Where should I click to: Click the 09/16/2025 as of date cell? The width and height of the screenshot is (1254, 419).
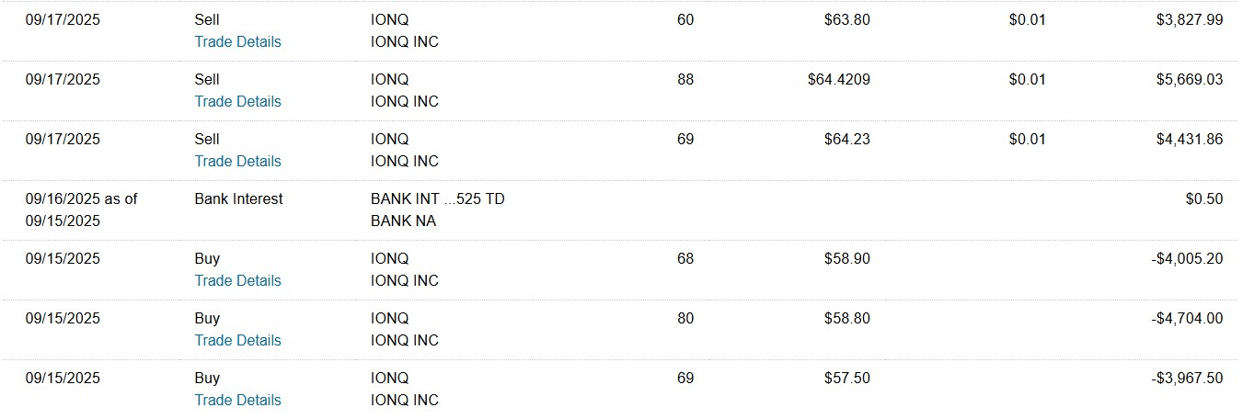81,209
